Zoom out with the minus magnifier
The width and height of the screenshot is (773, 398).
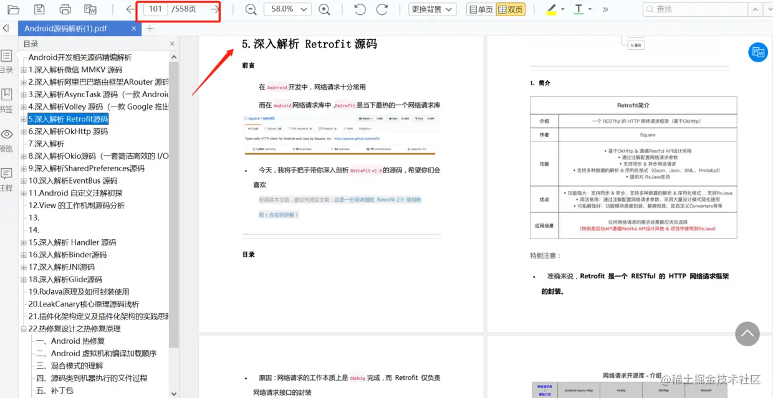(251, 9)
